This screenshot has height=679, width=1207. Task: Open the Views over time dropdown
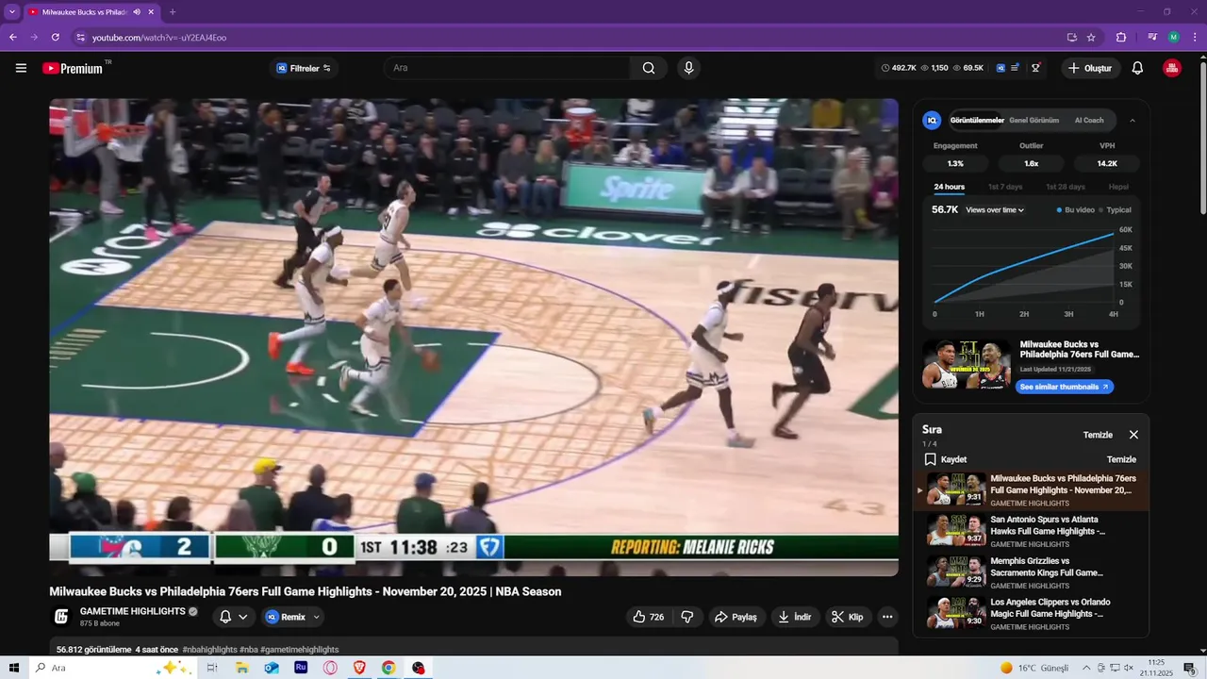coord(995,210)
